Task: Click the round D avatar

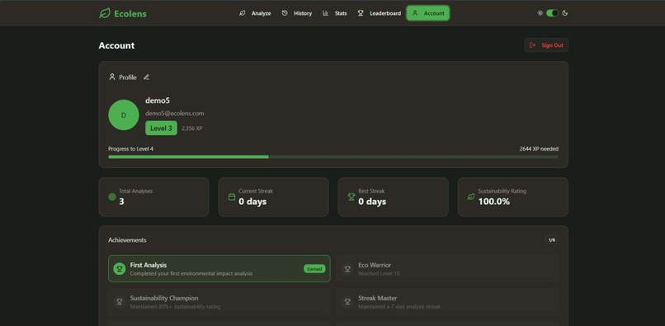Action: tap(124, 115)
